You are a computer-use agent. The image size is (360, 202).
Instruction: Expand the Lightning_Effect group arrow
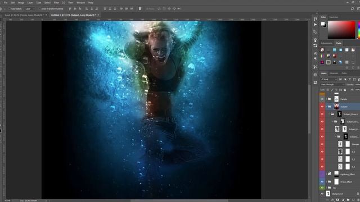[x=326, y=175]
